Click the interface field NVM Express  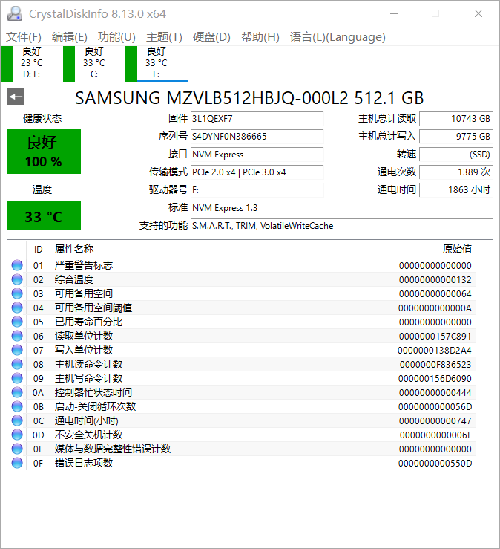pos(257,155)
